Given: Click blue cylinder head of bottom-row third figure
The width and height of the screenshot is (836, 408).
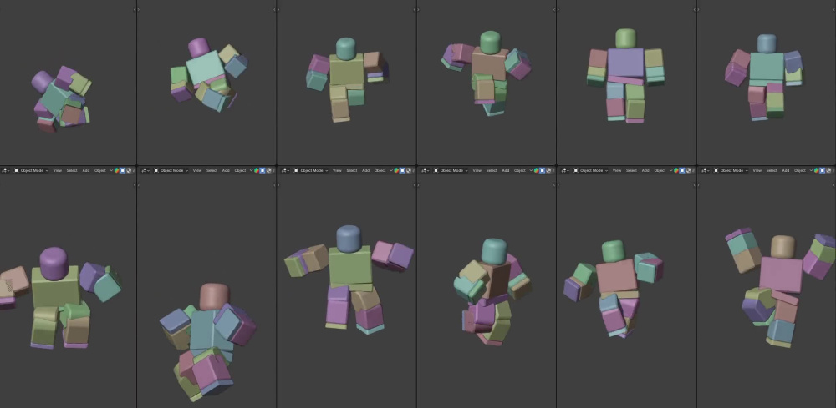Looking at the screenshot, I should [349, 239].
